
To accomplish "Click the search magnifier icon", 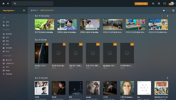I will pyautogui.click(x=15, y=4).
